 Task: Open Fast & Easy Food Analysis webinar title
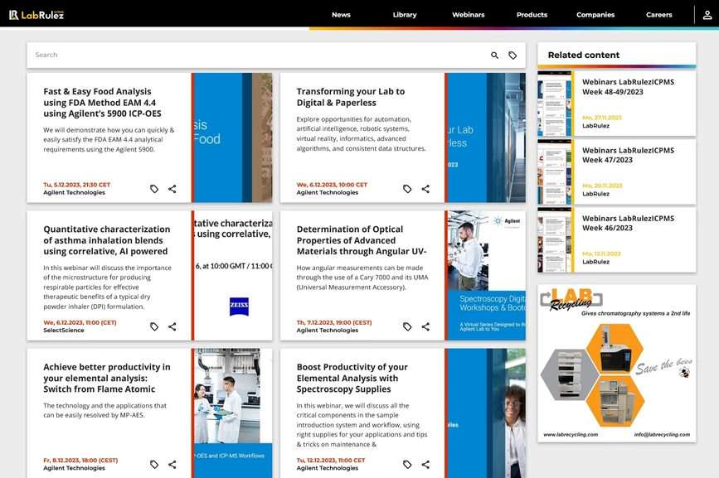tap(102, 103)
